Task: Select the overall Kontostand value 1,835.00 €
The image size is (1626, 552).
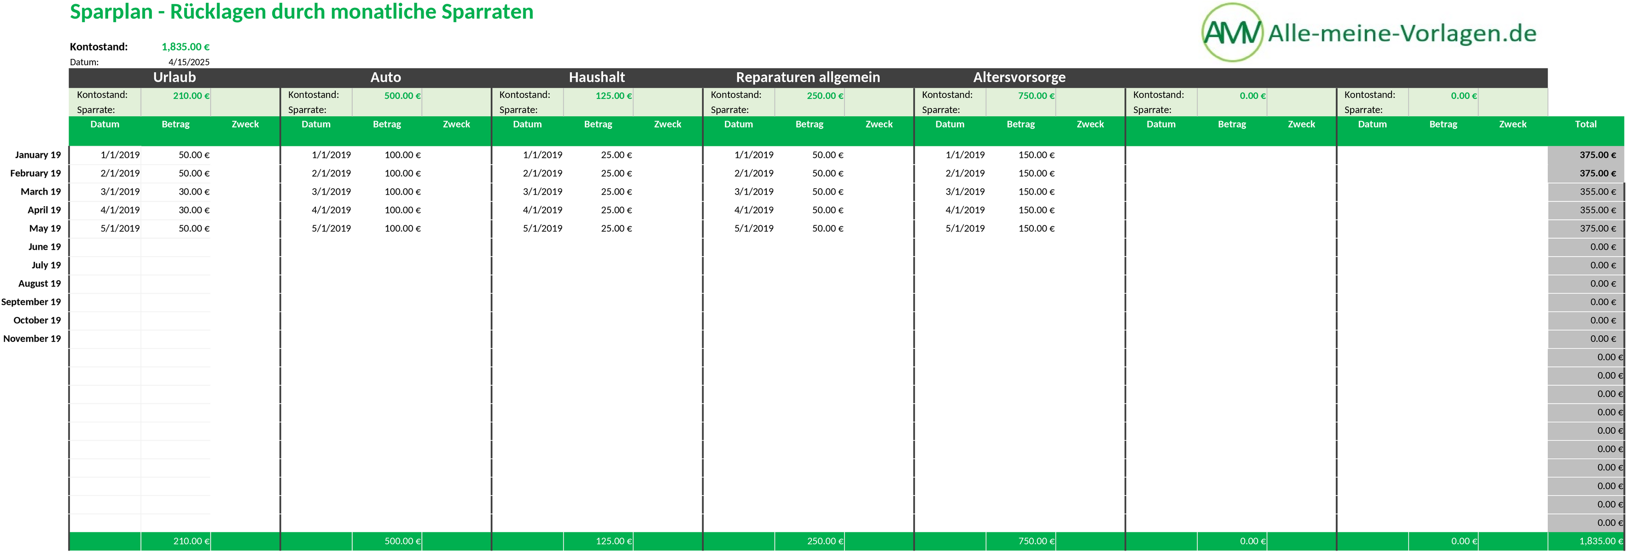Action: pyautogui.click(x=186, y=46)
